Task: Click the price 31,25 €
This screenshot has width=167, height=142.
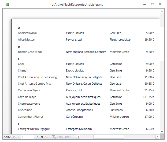Action: [149, 90]
